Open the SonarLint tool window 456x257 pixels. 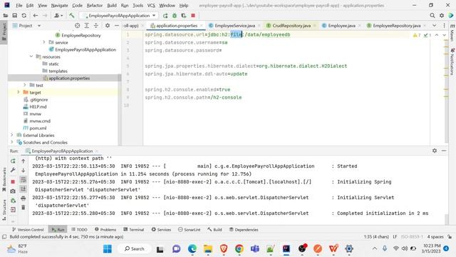(189, 230)
